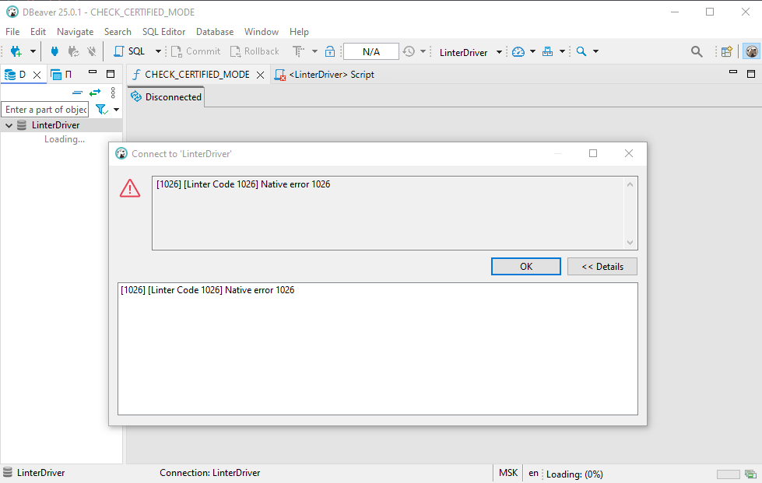Switch to the <LinterDriver> Script tab
This screenshot has width=762, height=483.
pos(330,75)
